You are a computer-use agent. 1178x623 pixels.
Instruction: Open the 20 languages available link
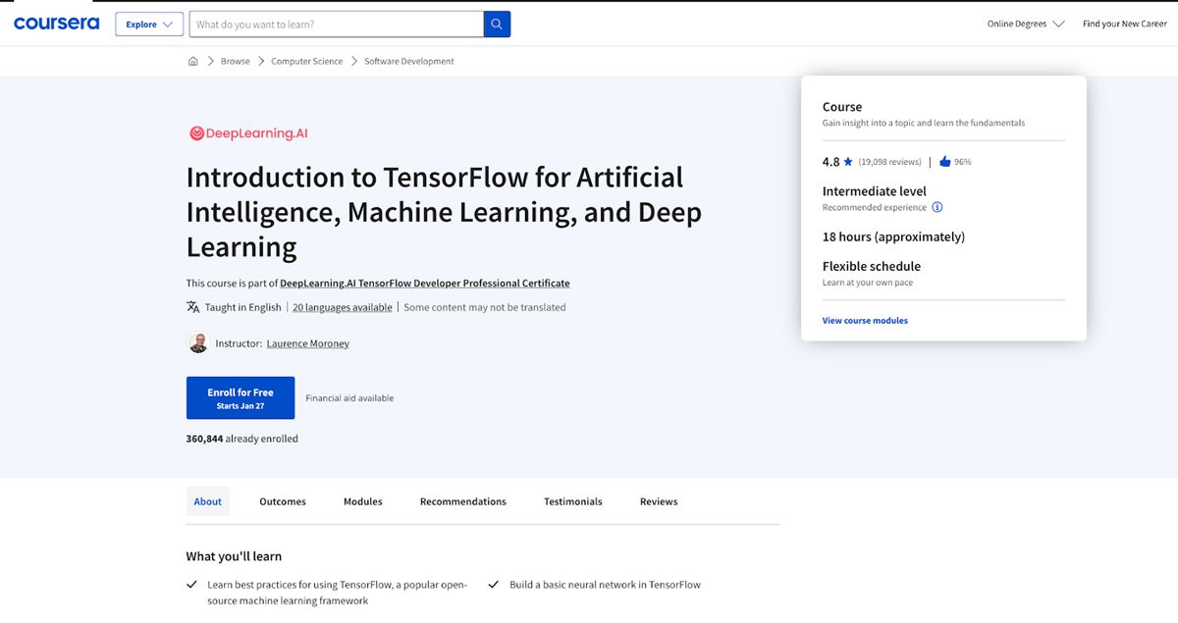point(343,307)
